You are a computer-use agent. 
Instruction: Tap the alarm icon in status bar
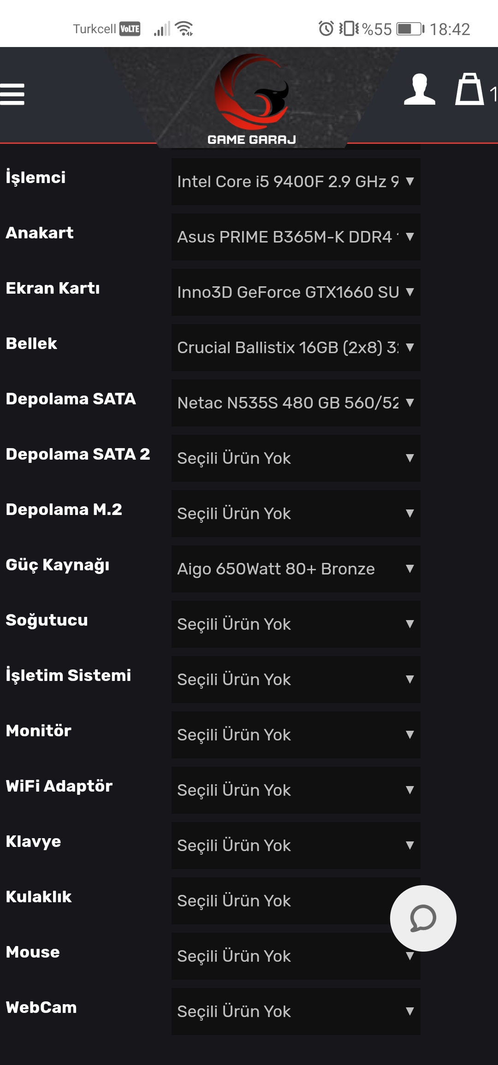coord(326,29)
